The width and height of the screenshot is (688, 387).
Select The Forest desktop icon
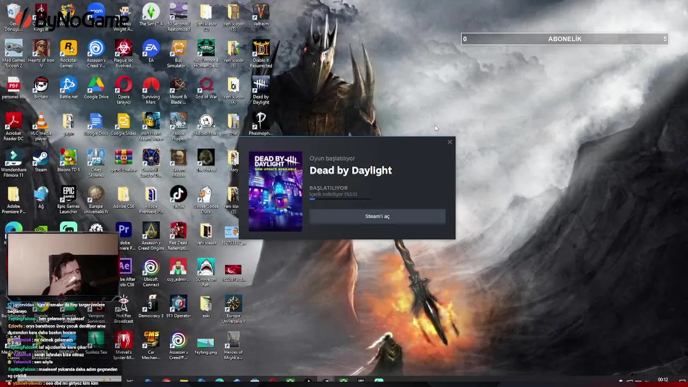click(x=206, y=161)
